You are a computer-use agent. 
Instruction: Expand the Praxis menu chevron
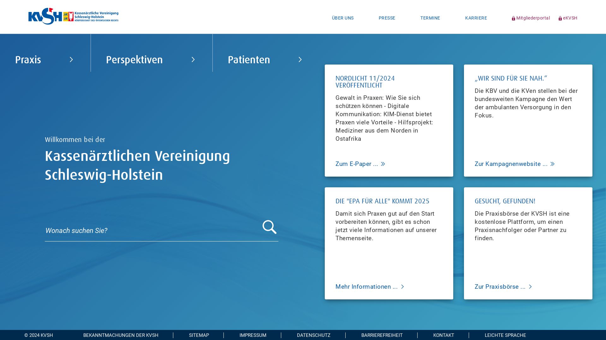click(71, 59)
